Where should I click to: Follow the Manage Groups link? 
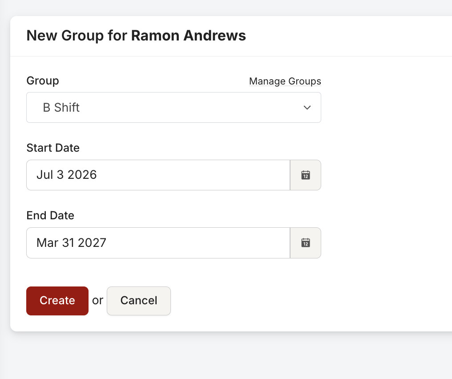pos(285,81)
